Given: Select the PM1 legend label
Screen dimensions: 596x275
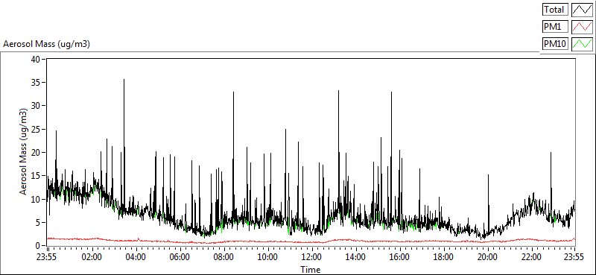Looking at the screenshot, I should click(555, 27).
